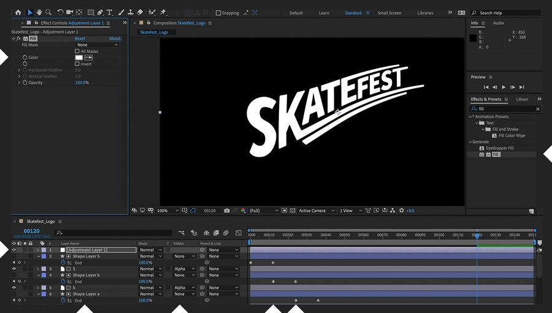Expand the Opacity property in Effect Controls
The height and width of the screenshot is (313, 552).
click(x=19, y=83)
